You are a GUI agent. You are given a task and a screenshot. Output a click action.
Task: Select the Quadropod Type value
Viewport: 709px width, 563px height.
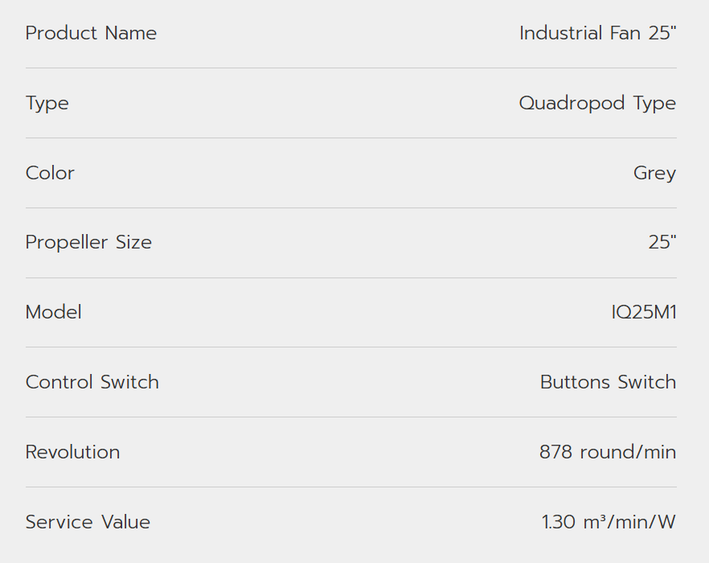click(x=597, y=103)
